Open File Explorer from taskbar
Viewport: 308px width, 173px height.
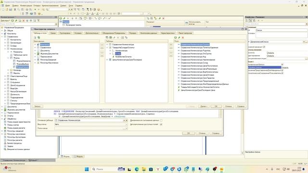(143, 169)
